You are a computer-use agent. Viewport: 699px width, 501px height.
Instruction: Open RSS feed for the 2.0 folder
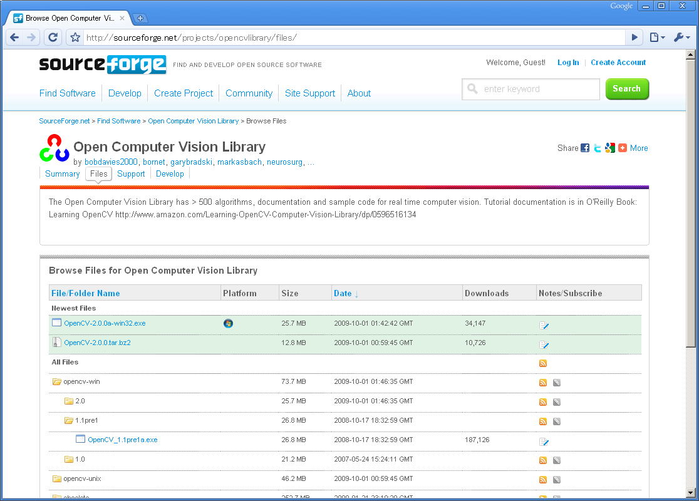click(542, 402)
